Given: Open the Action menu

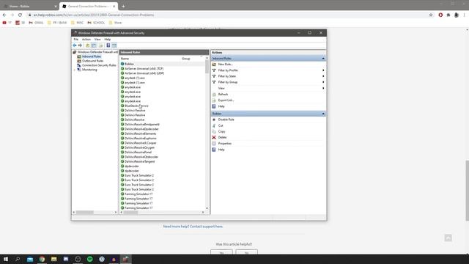Looking at the screenshot, I should click(86, 39).
